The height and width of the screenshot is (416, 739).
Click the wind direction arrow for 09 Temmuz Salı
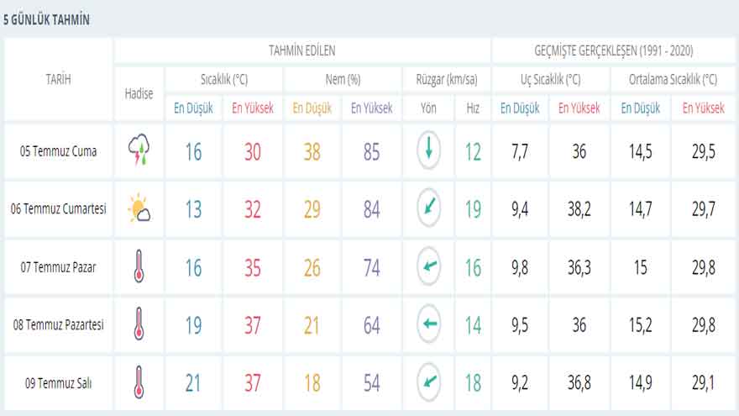[428, 382]
